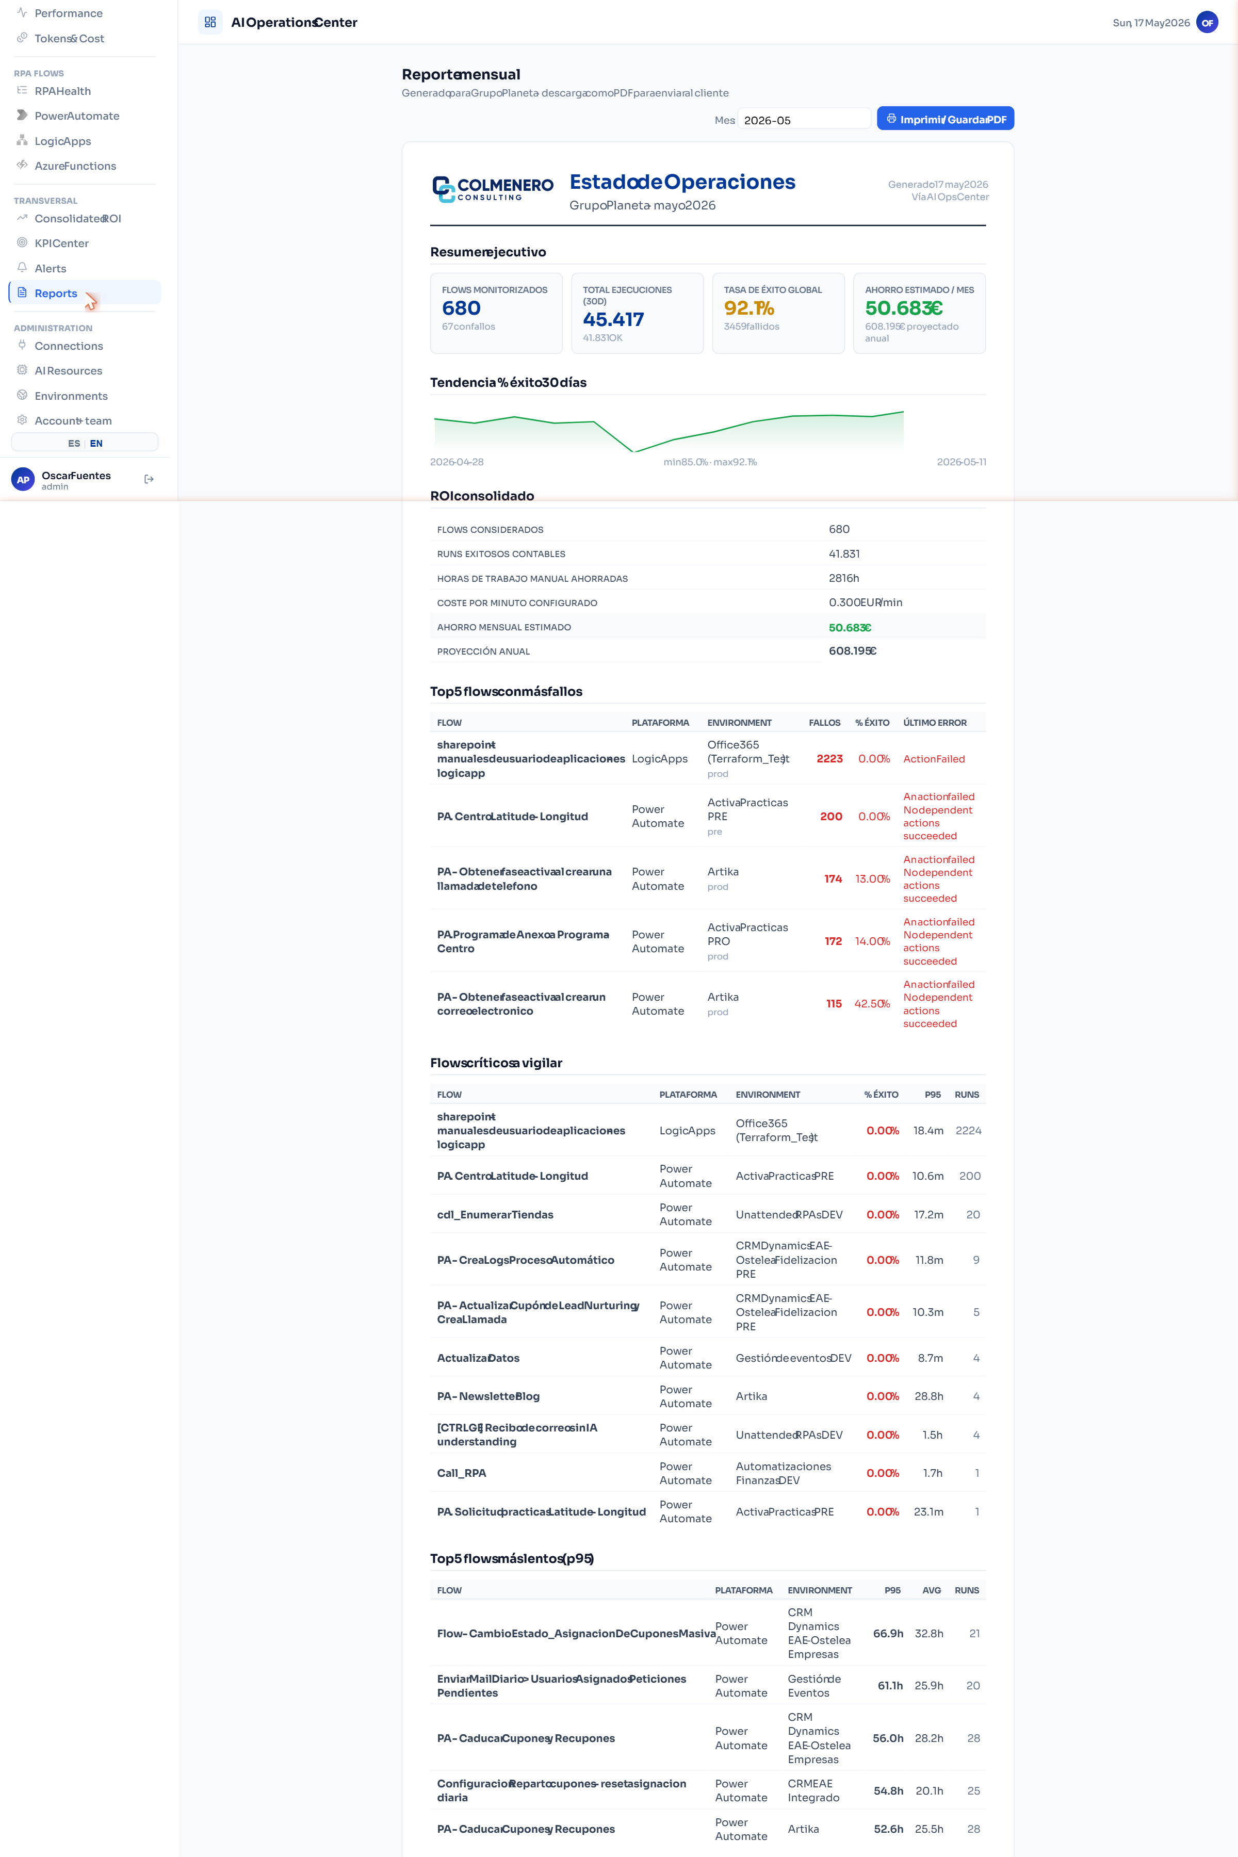Go to Tokens & Cost page
Image resolution: width=1238 pixels, height=1857 pixels.
tap(85, 38)
